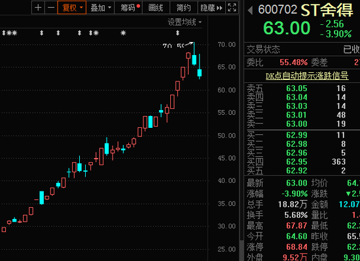Click the 涨停 value 68.84

point(297,247)
